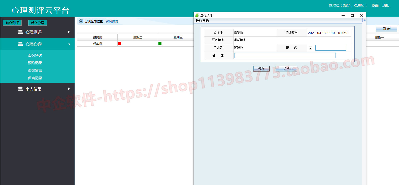Toggle the 匿名 checkbox

[310, 48]
